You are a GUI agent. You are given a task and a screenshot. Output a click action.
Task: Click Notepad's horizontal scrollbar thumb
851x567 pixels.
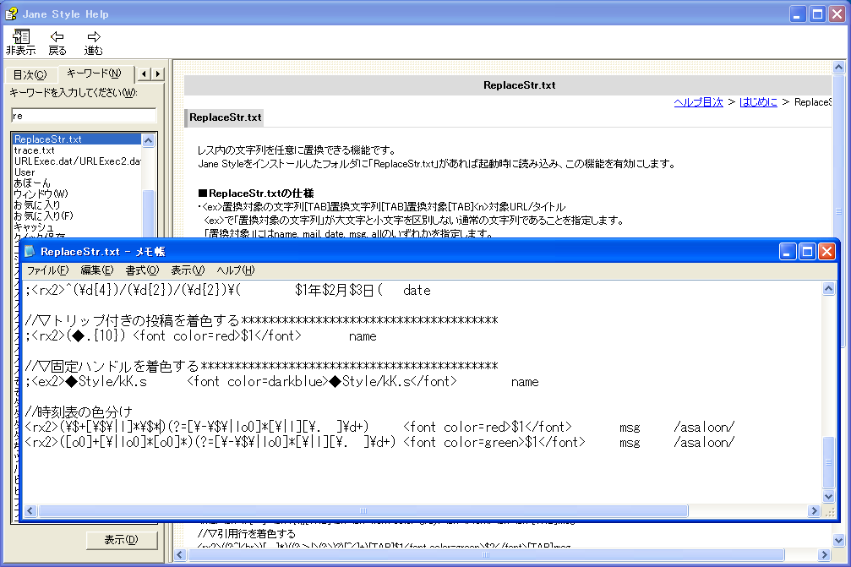coord(363,511)
